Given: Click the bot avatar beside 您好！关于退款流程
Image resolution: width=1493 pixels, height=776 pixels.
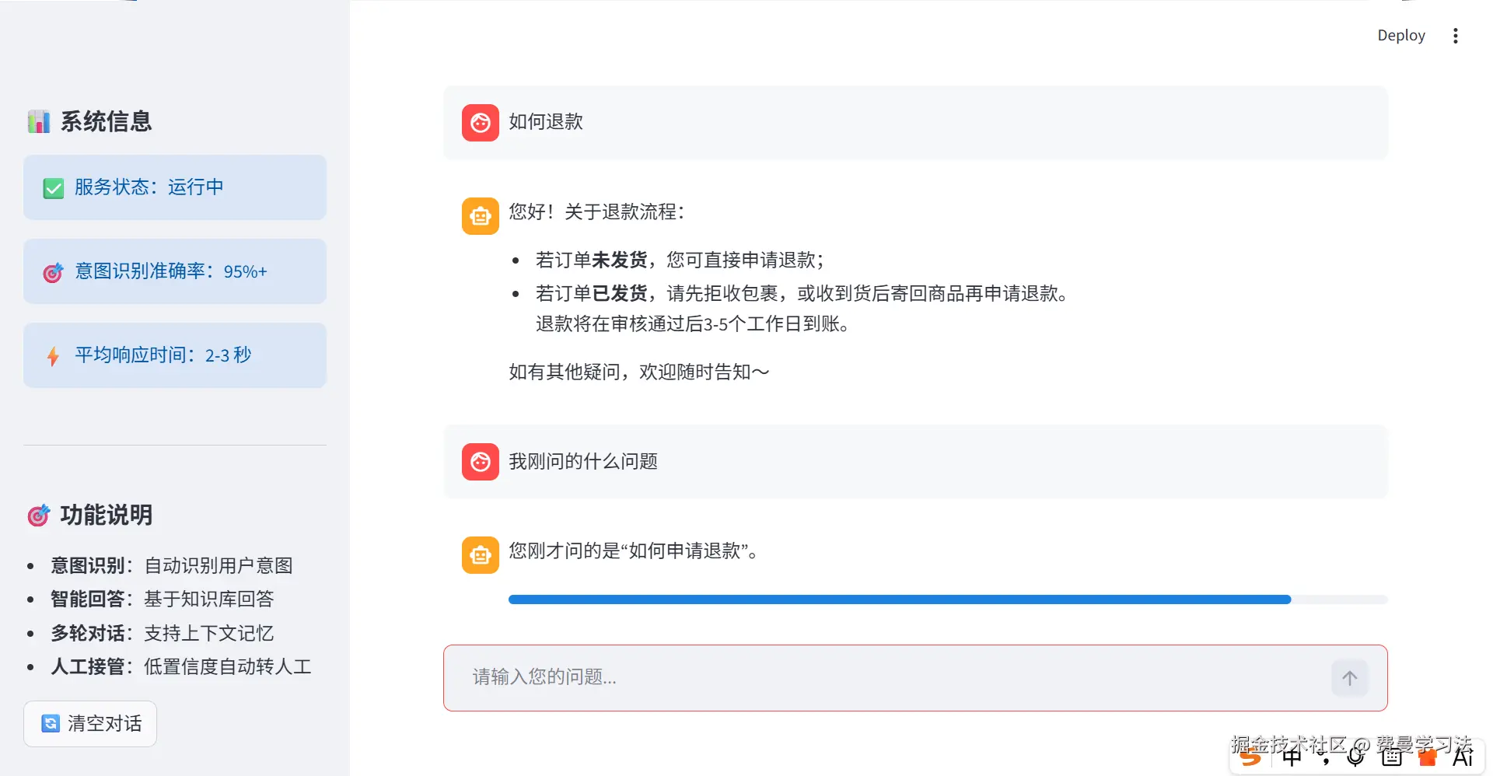Looking at the screenshot, I should click(x=481, y=215).
